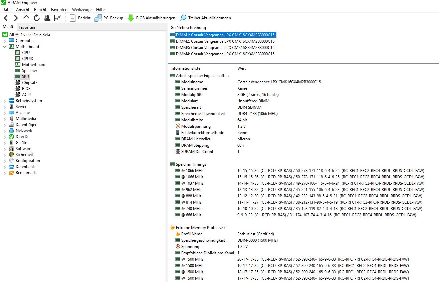Click the Sicherheit shield icon
This screenshot has height=282, width=439.
[x=11, y=155]
